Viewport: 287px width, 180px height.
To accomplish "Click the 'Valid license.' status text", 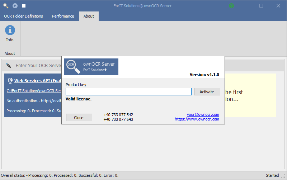I will 79,99.
